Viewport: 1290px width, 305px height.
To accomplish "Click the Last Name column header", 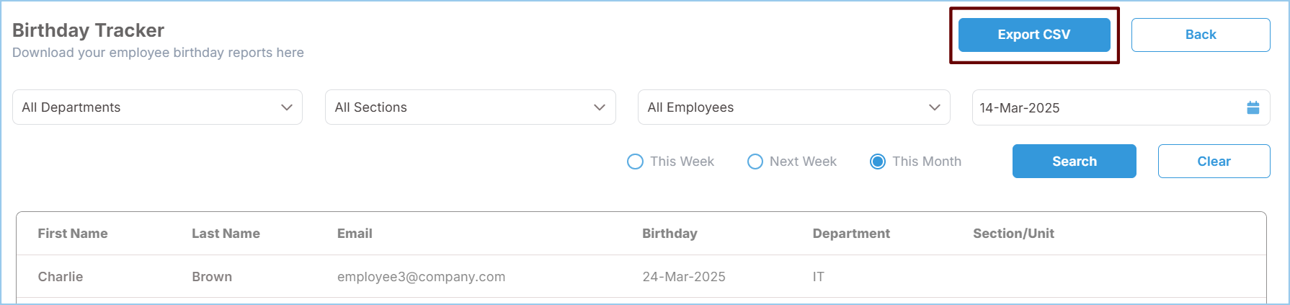I will (226, 234).
